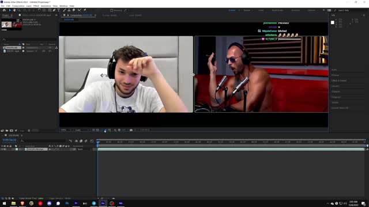Screen dimensions: 369x207
Task: Select the Roto Brush tool
Action: point(80,10)
